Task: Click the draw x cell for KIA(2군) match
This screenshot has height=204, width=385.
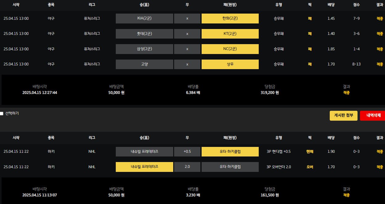Action: [x=187, y=19]
